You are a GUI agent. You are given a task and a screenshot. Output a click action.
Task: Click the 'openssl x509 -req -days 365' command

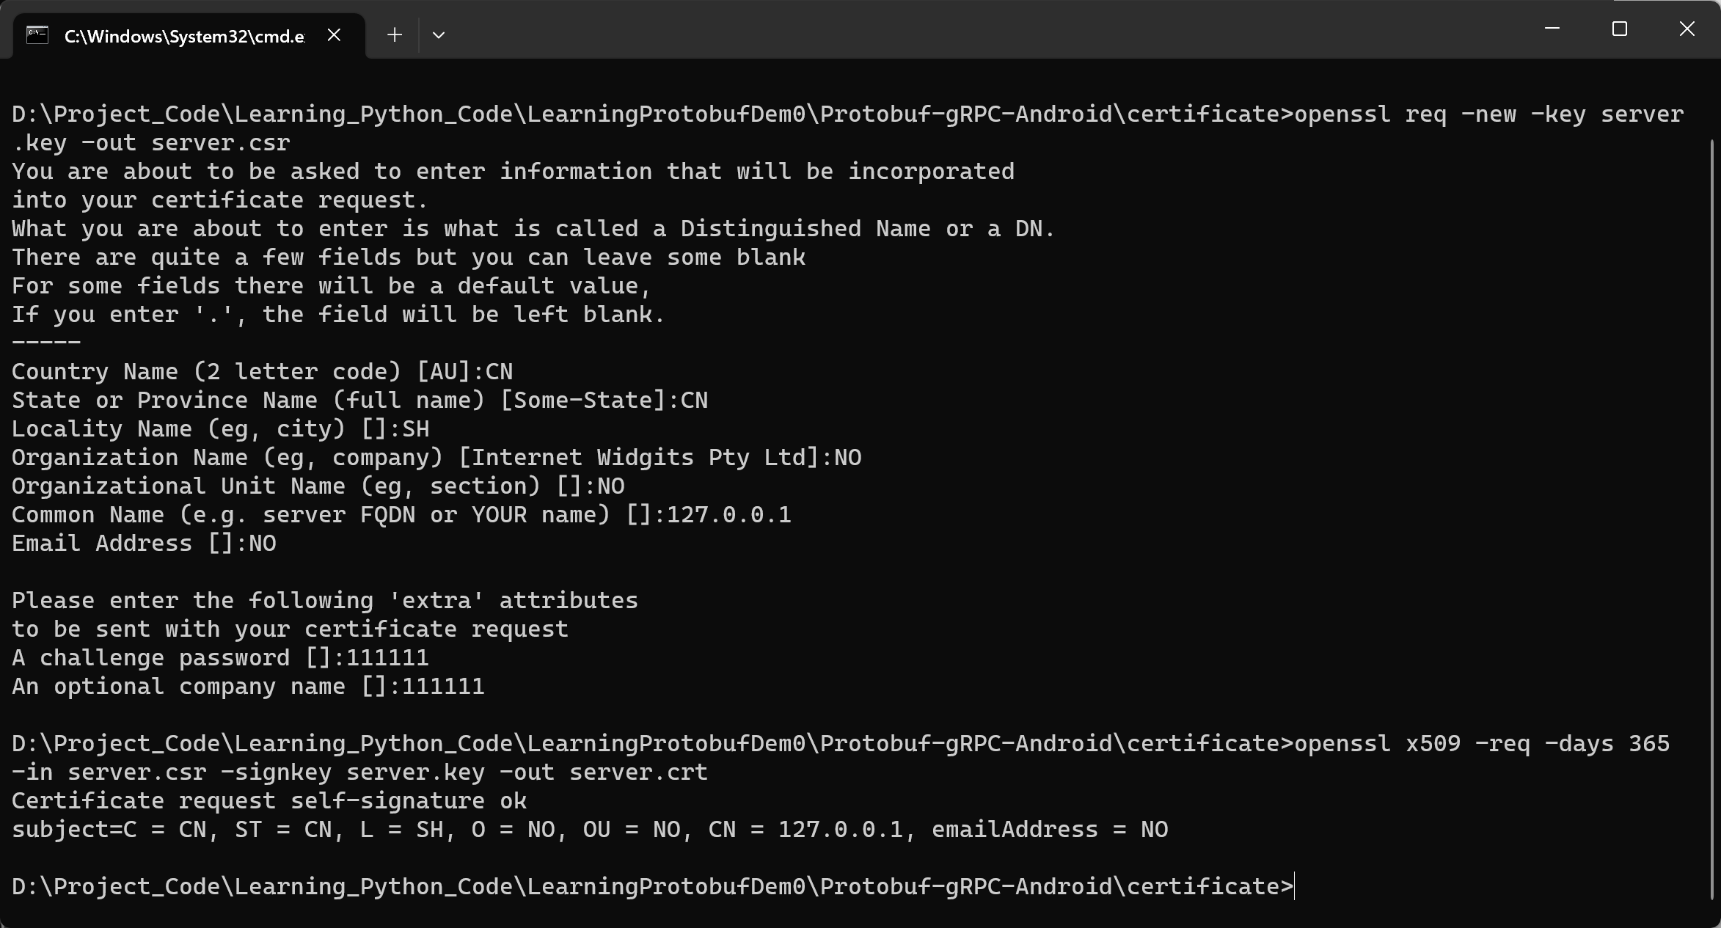(x=1481, y=744)
